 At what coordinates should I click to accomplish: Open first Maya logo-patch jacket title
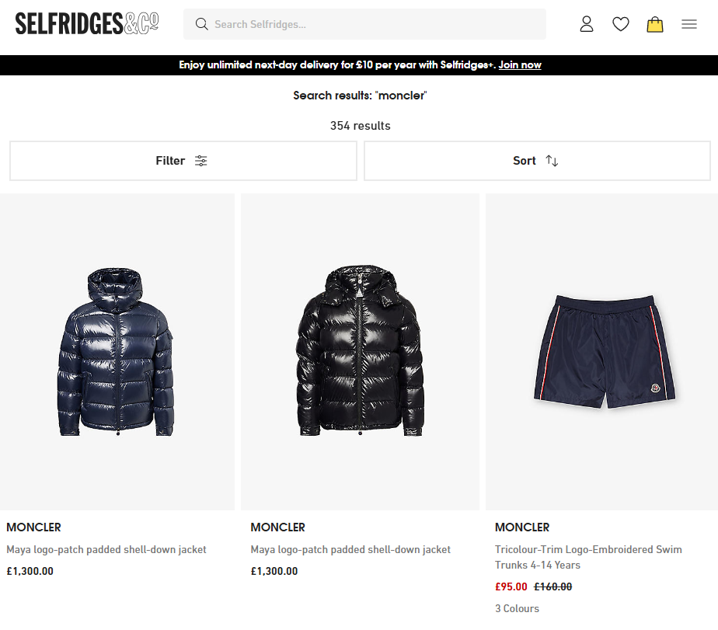tap(106, 549)
